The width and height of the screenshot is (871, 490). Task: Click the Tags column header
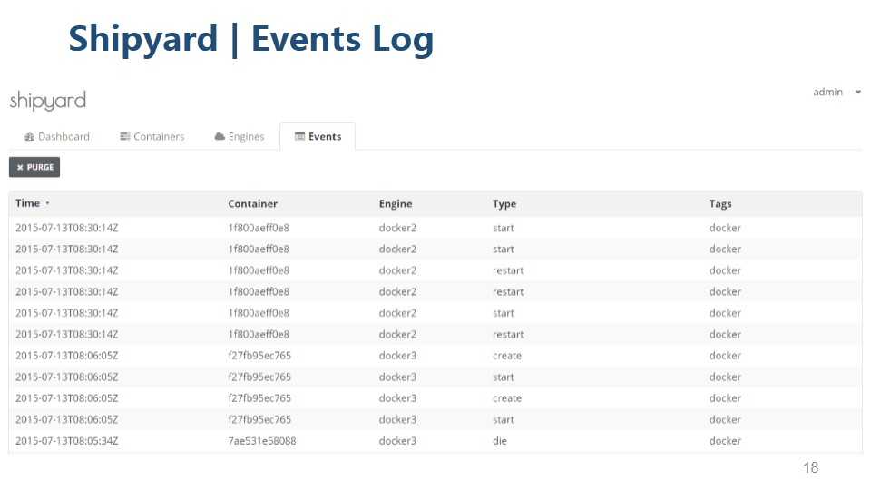(720, 204)
